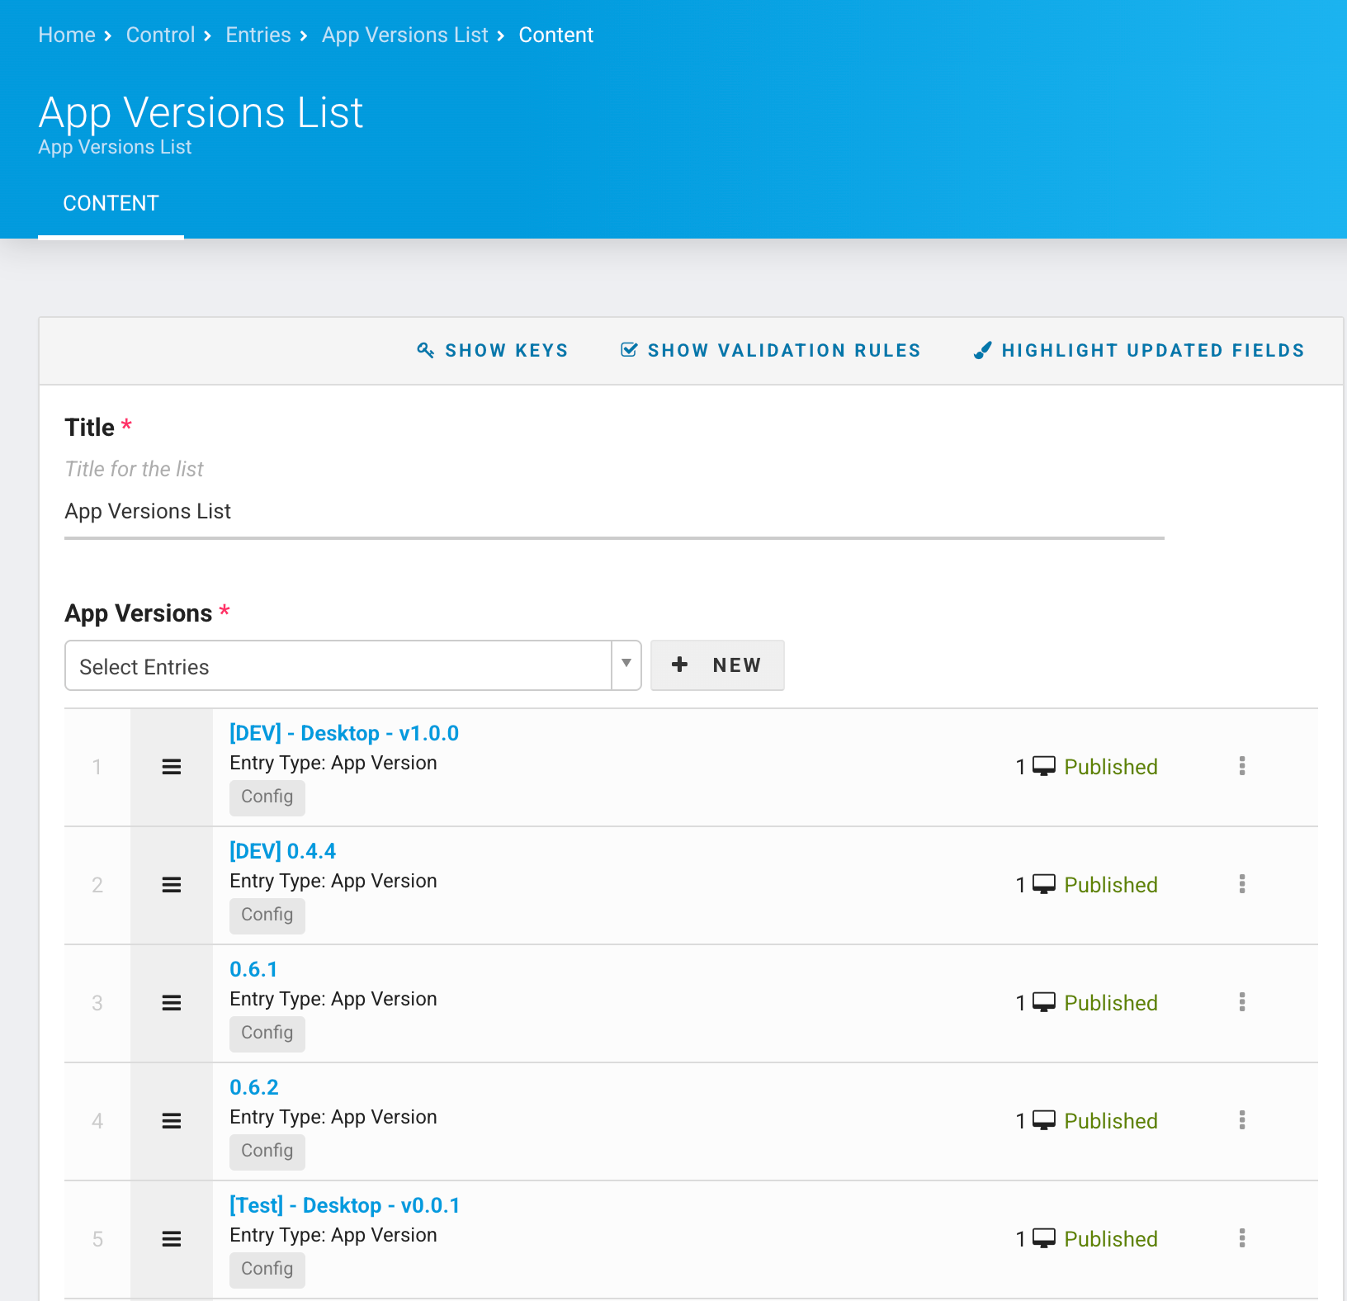
Task: Click the plus icon on the NEW button
Action: [x=679, y=665]
